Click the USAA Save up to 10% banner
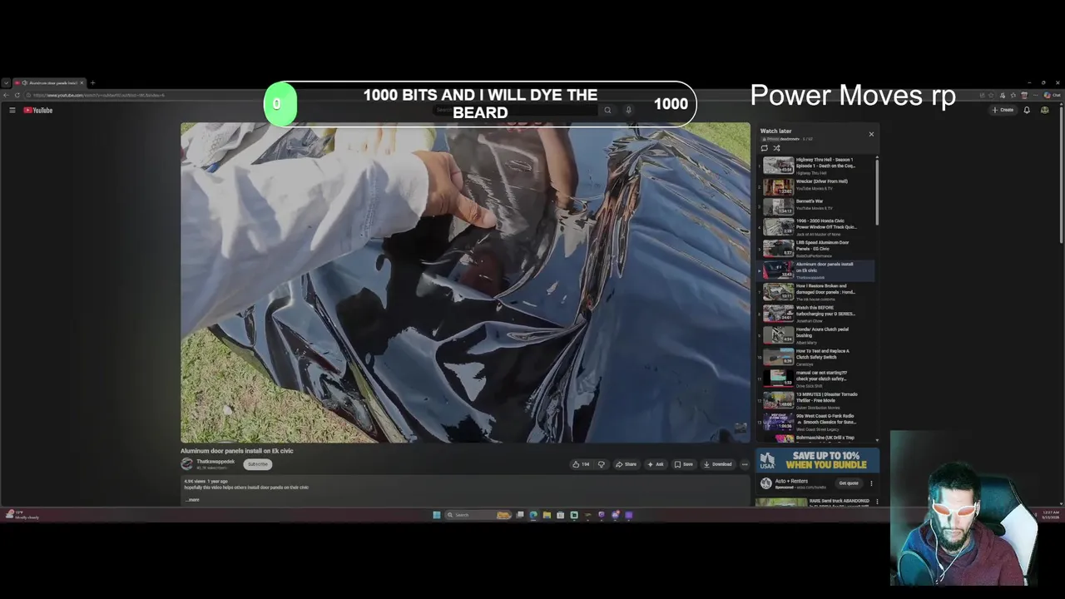Viewport: 1065px width, 599px height. (x=817, y=460)
